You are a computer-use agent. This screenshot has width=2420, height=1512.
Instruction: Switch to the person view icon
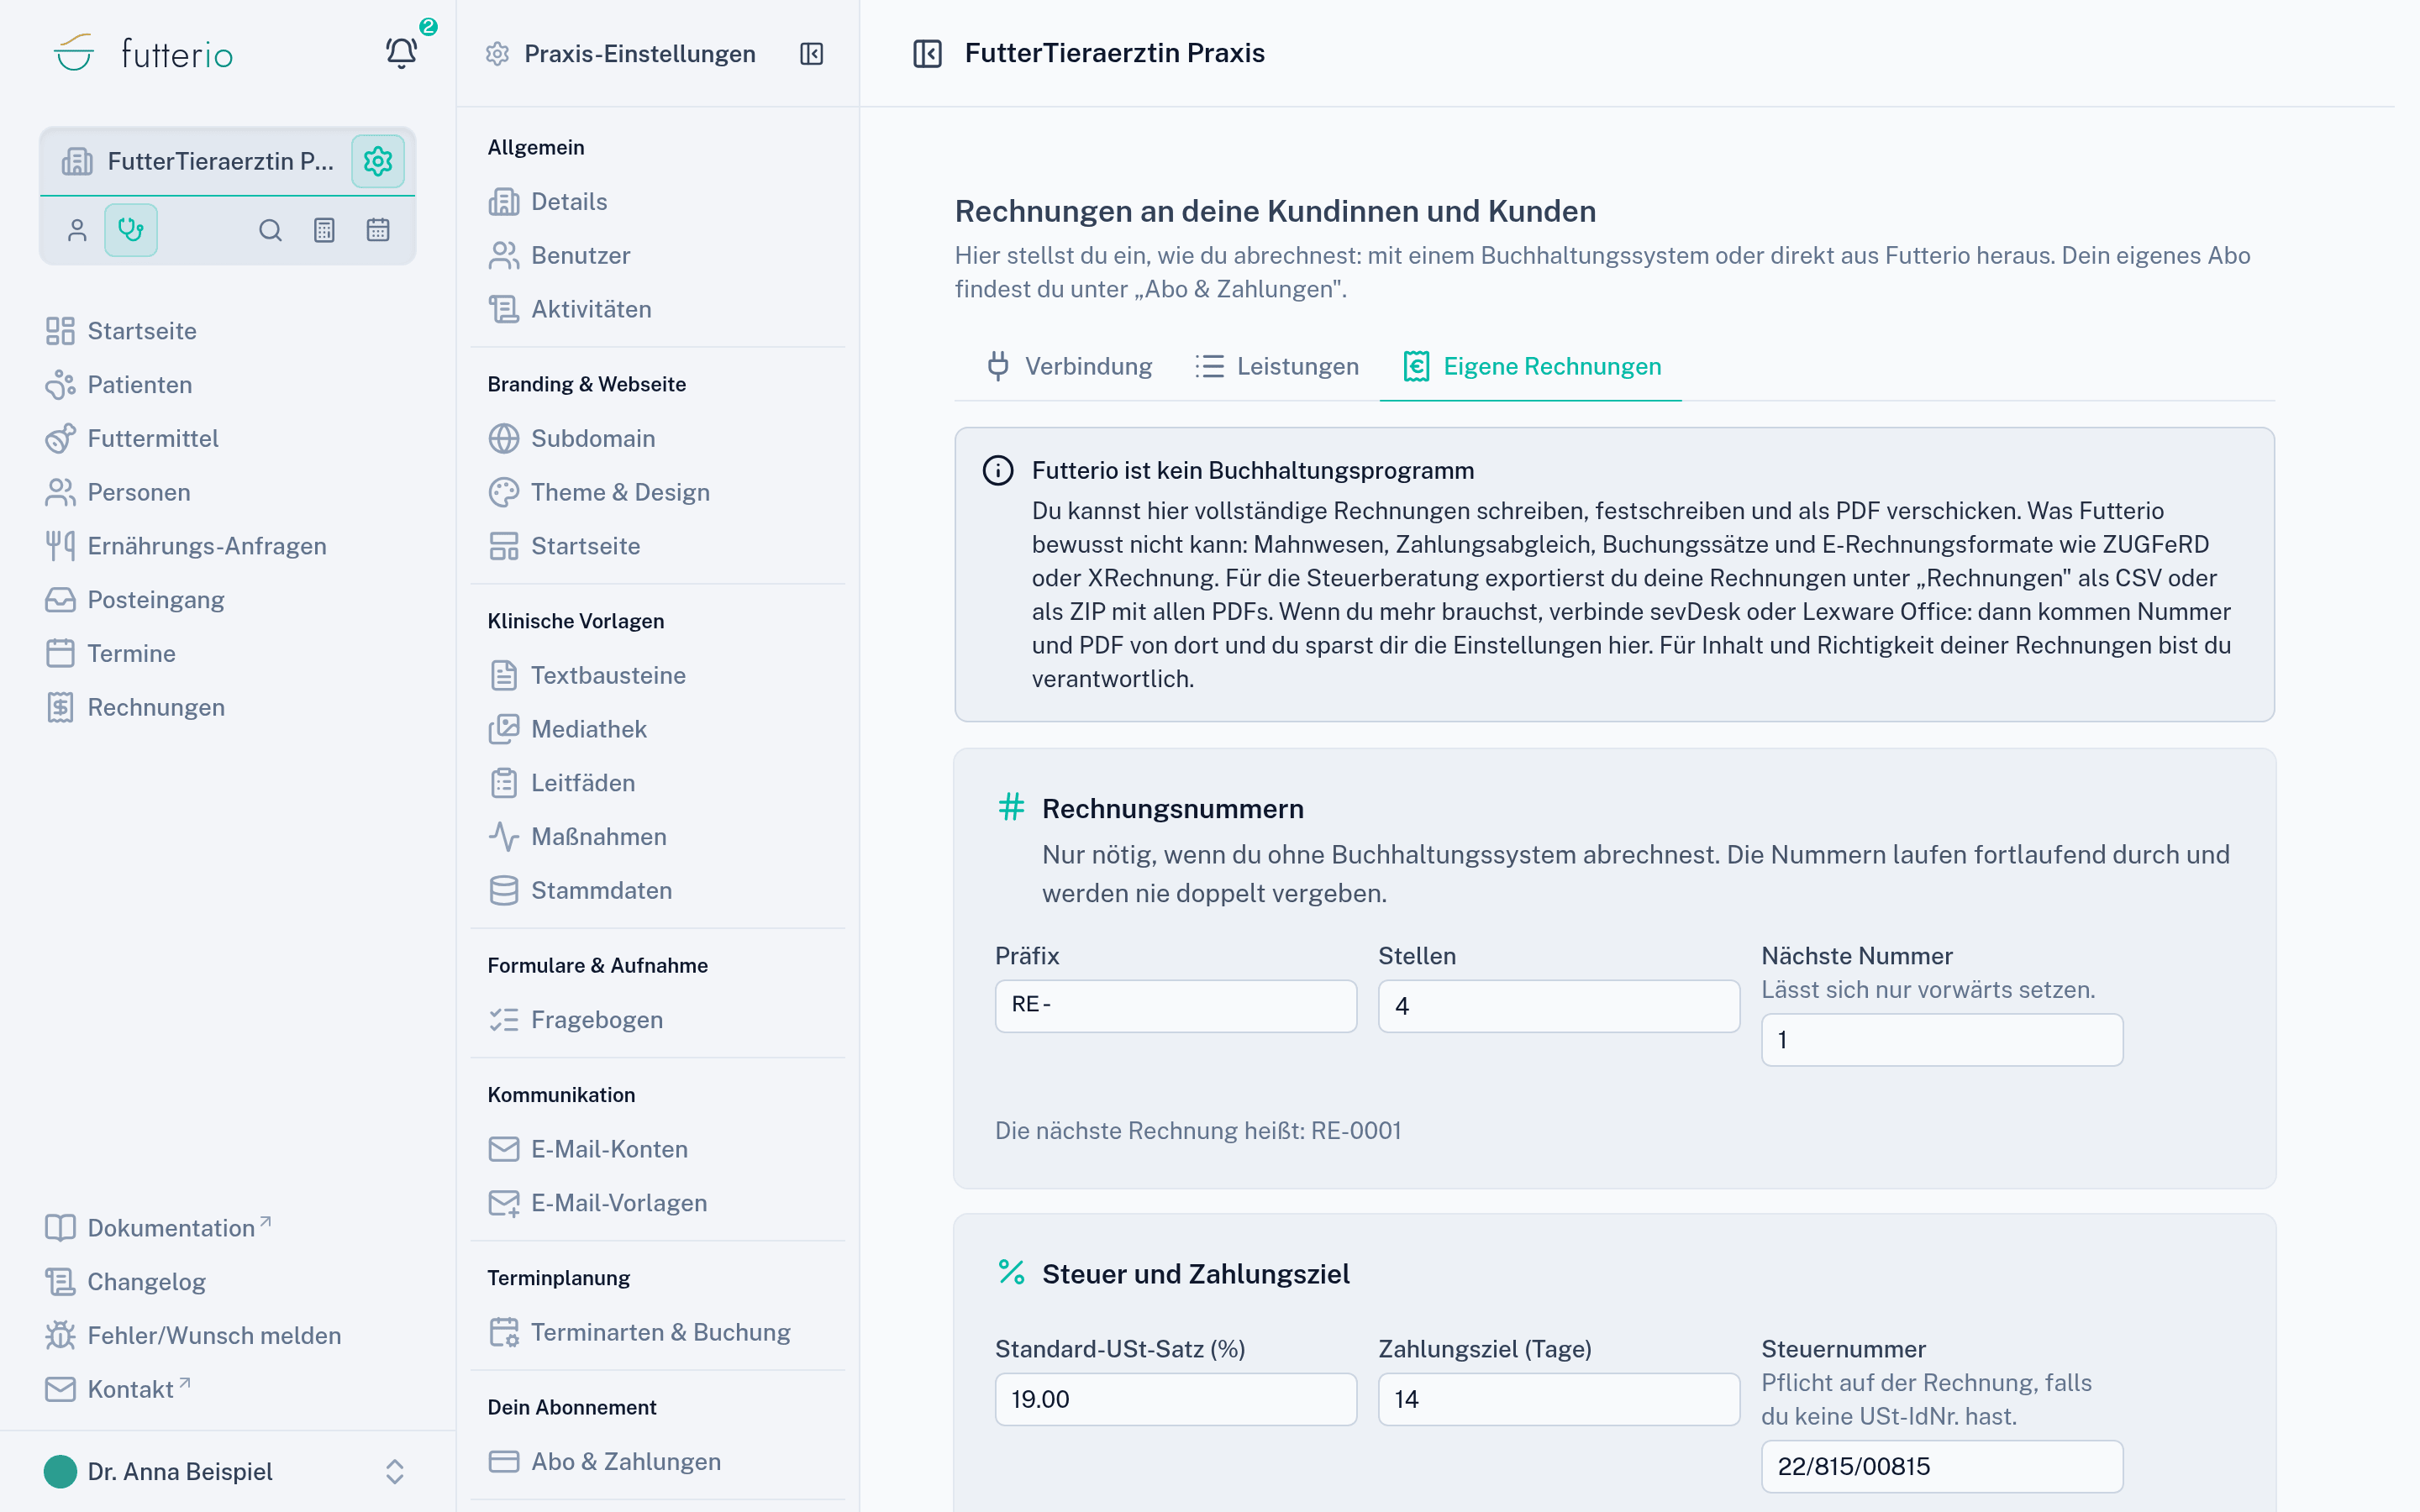coord(77,230)
